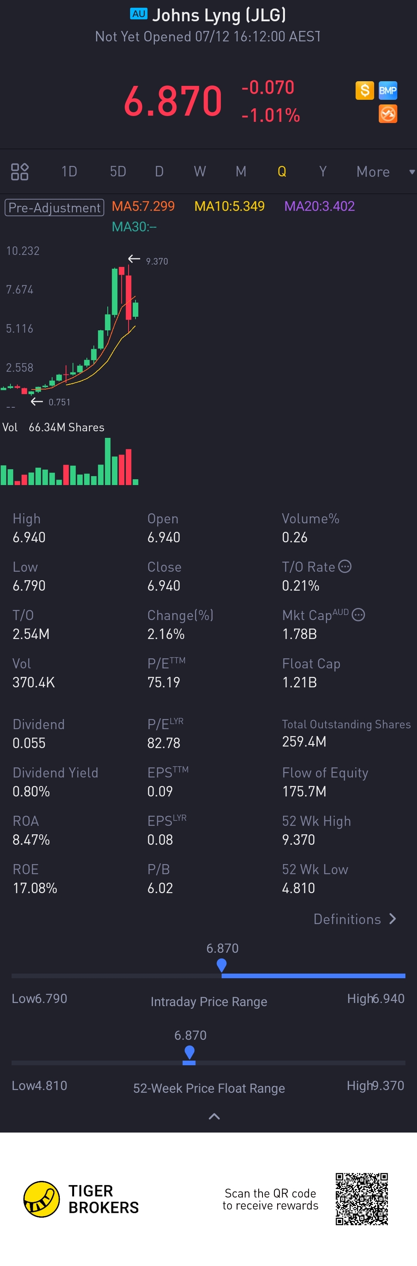
Task: Tap the MA30 indicator label
Action: pyautogui.click(x=134, y=227)
